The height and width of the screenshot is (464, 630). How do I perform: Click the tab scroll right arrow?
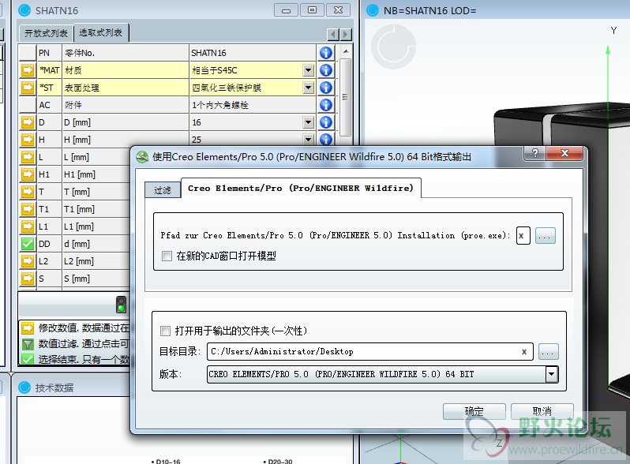pos(346,35)
